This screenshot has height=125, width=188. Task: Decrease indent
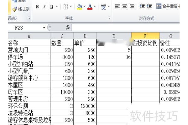142,6
